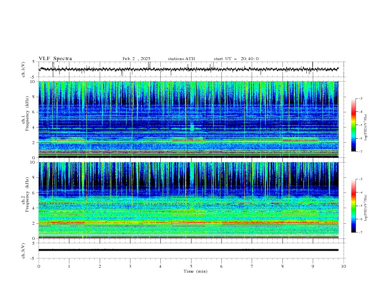Viewport: 387px width, 299px height.
Task: Click the "9" tick on the time axis
Action: pos(313,266)
